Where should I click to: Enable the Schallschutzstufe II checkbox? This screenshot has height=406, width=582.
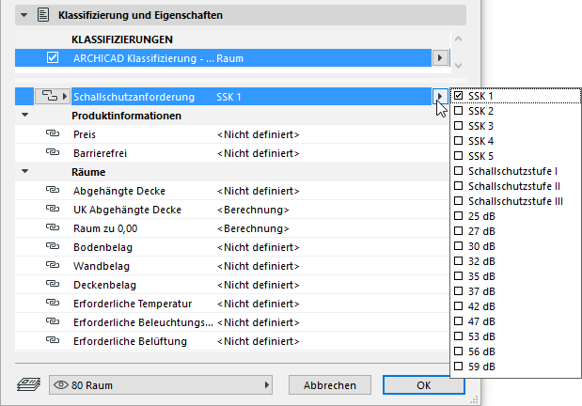(x=458, y=186)
